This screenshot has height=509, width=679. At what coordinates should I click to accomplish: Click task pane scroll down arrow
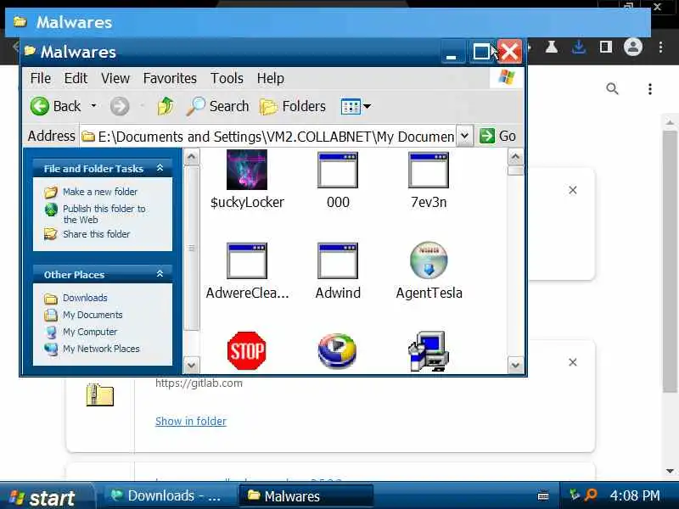(192, 366)
